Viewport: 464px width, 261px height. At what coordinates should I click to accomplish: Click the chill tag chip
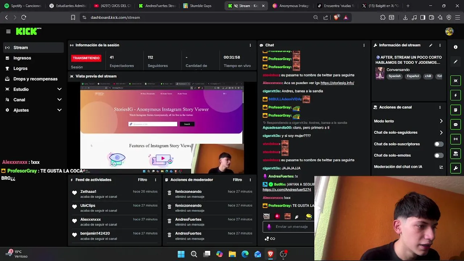pyautogui.click(x=428, y=76)
